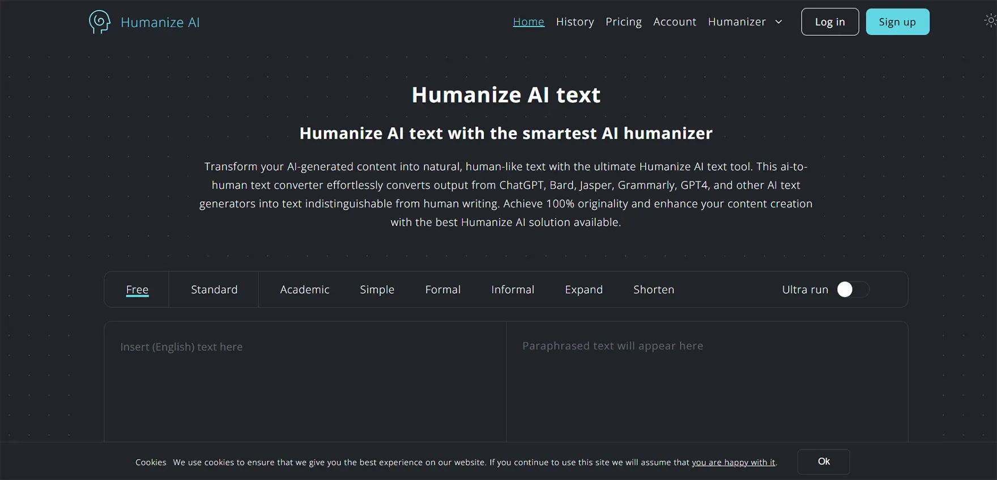The height and width of the screenshot is (480, 997).
Task: Switch to the Standard mode tab
Action: (214, 290)
